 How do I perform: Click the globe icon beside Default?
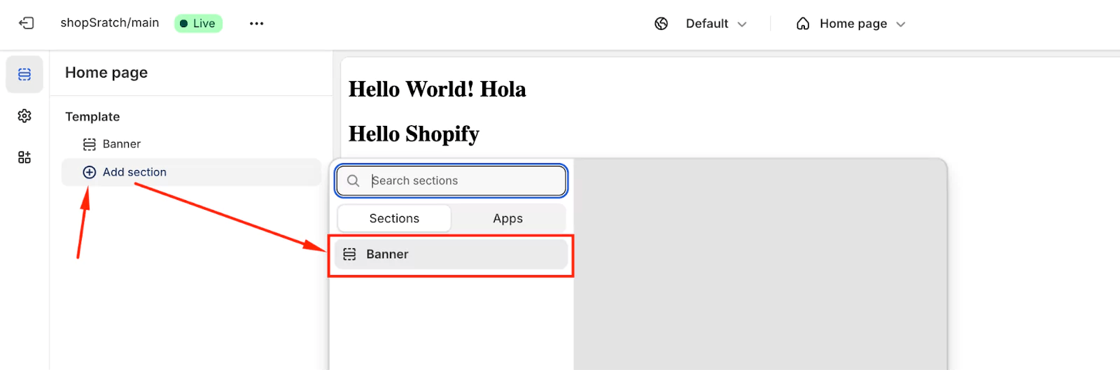[661, 24]
